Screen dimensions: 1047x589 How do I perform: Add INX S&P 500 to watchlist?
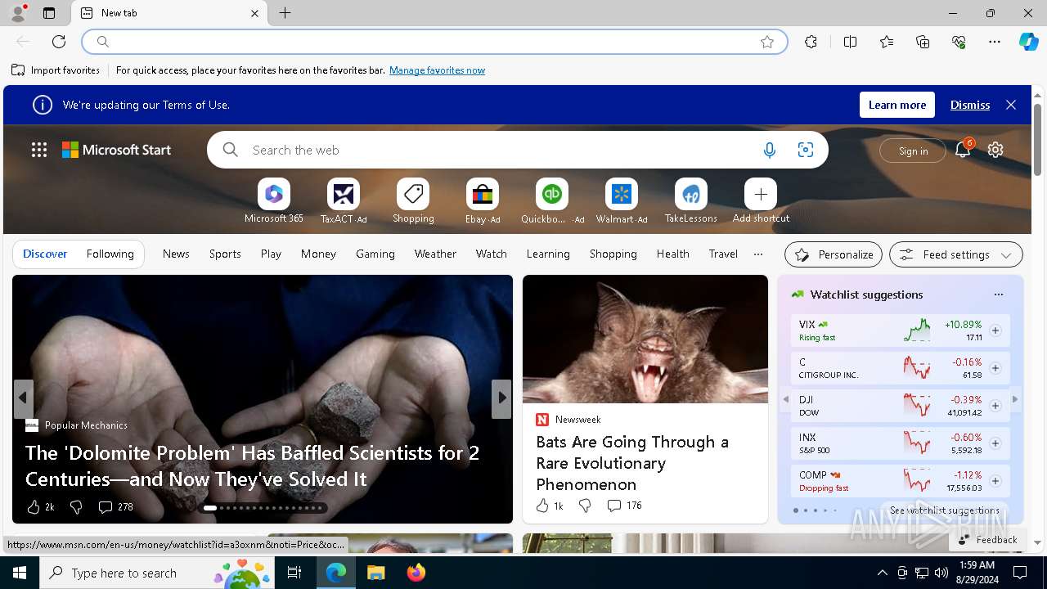pyautogui.click(x=995, y=443)
